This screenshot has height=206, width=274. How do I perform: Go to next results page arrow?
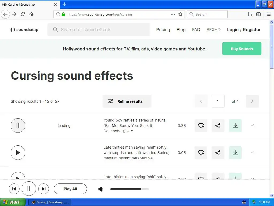click(252, 101)
